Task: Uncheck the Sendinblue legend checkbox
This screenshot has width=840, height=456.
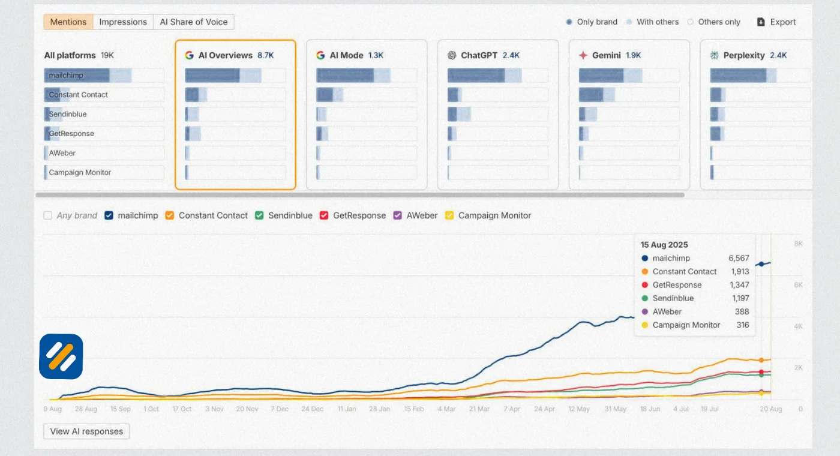Action: tap(259, 215)
